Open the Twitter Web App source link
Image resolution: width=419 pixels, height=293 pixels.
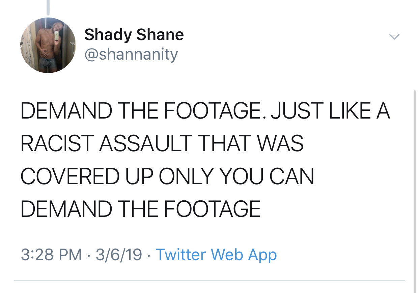(x=216, y=255)
